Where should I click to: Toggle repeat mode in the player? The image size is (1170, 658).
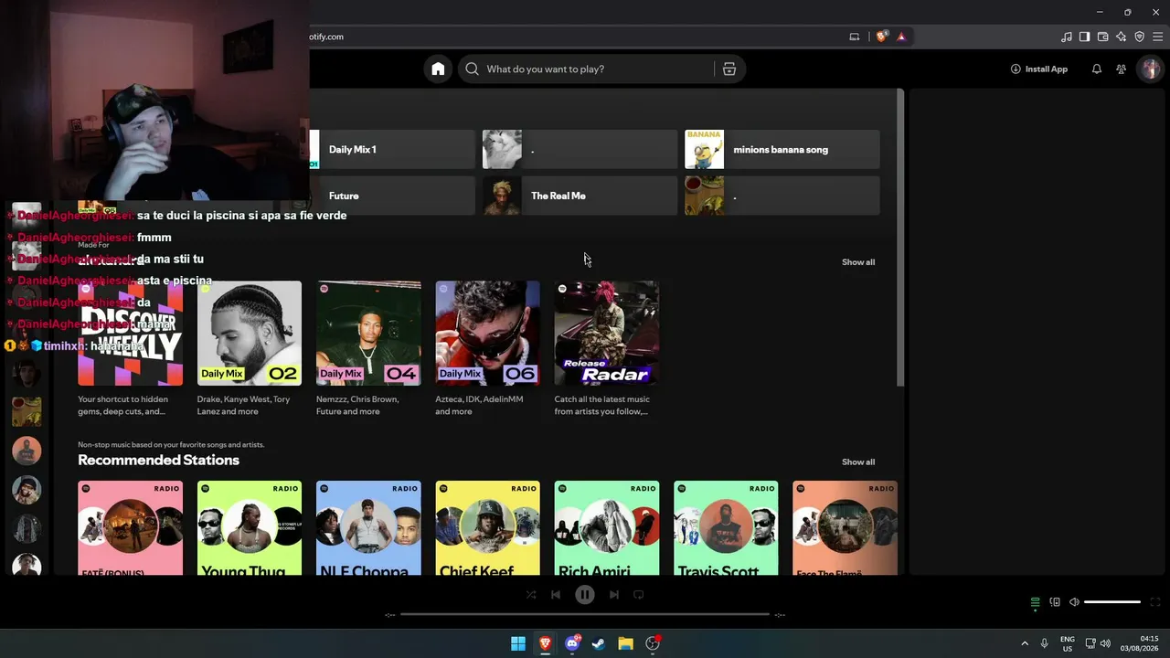pos(639,594)
